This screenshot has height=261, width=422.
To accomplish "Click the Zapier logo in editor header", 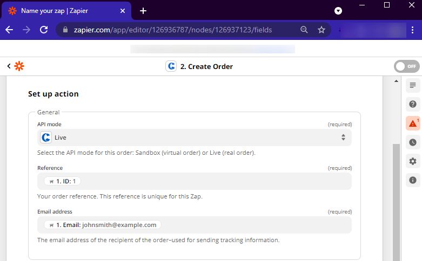I will 19,66.
